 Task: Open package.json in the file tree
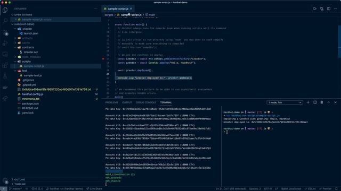click(30, 103)
